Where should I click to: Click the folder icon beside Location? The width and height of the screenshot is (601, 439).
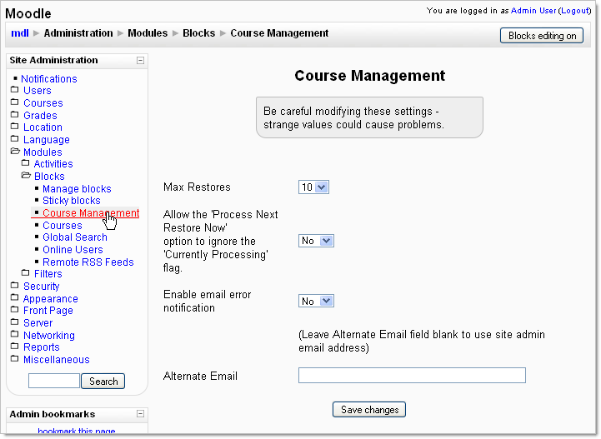(x=14, y=127)
